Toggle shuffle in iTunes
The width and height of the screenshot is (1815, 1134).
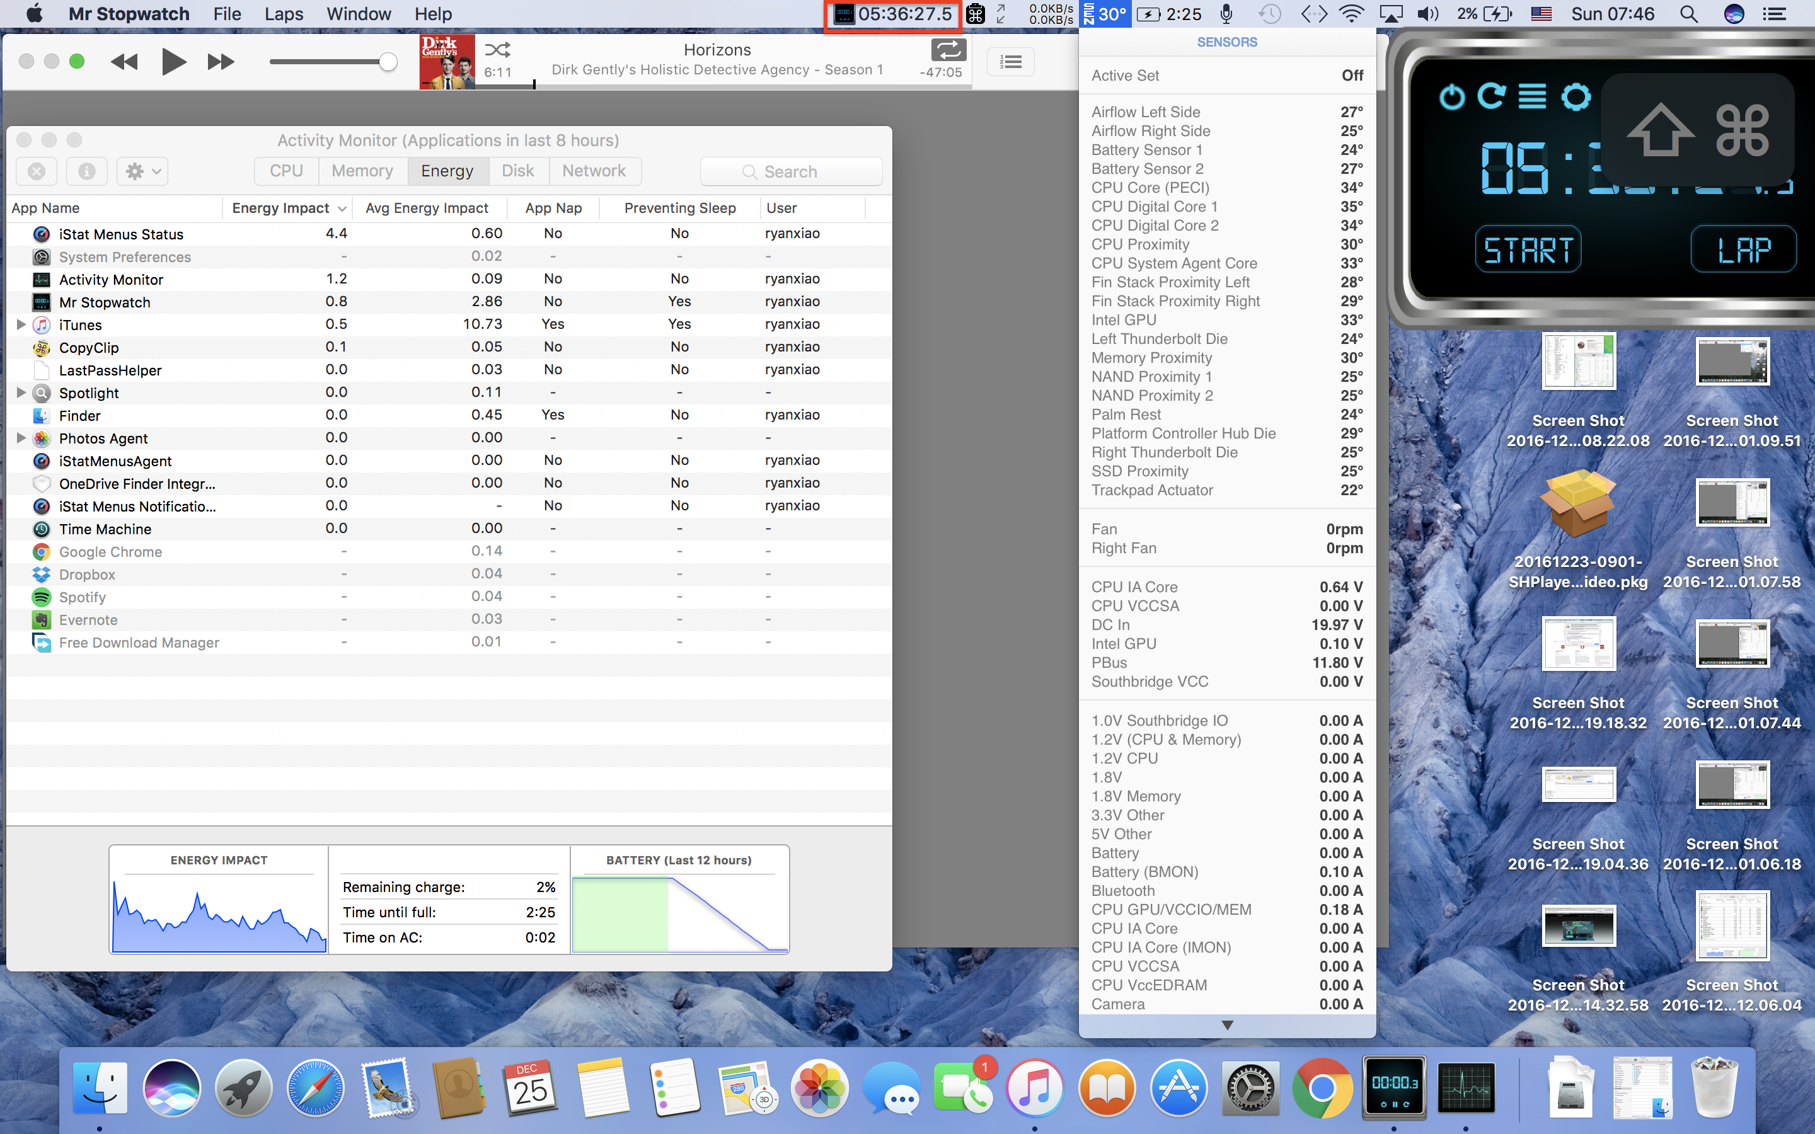497,50
